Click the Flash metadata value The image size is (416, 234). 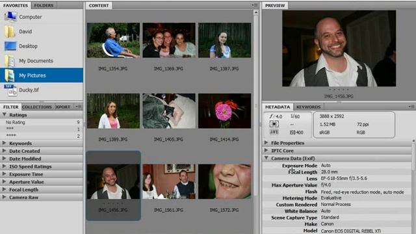click(362, 192)
